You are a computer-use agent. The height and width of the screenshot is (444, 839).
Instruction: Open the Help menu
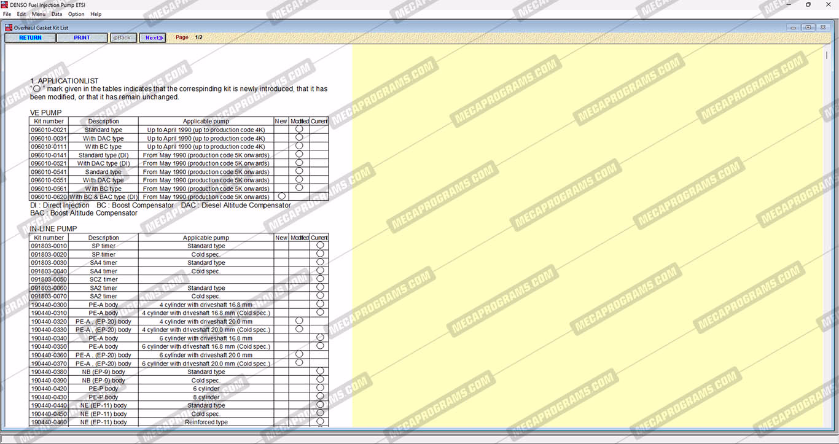click(96, 14)
